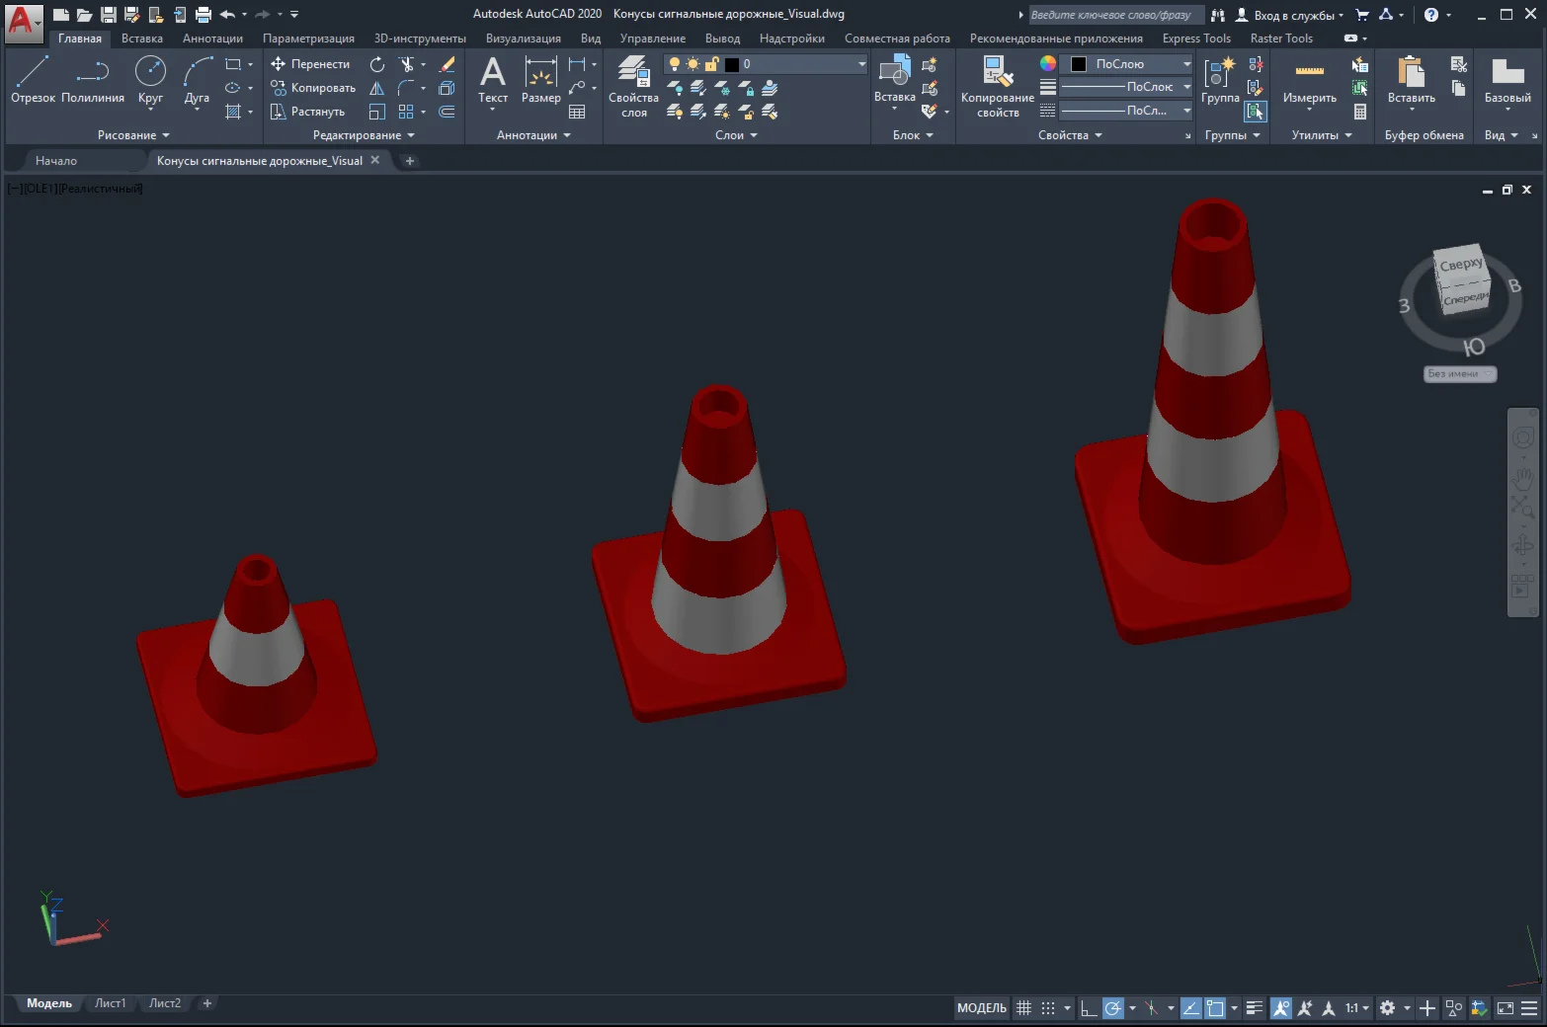Choose the Дуга arc tool
Image resolution: width=1547 pixels, height=1027 pixels.
197,79
